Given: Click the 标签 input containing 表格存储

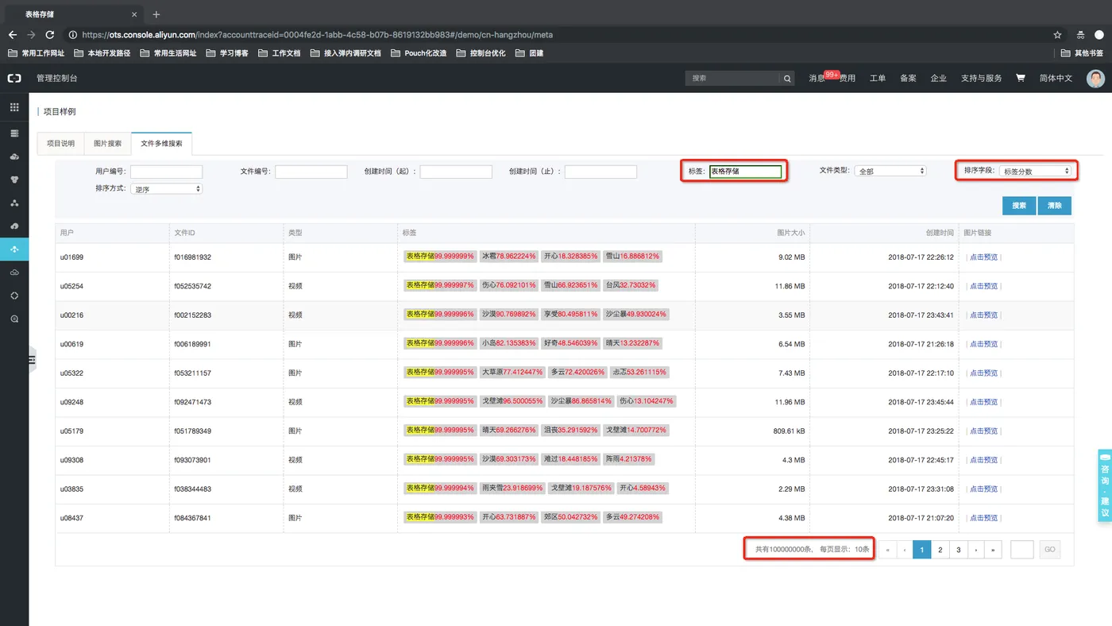Looking at the screenshot, I should tap(746, 171).
